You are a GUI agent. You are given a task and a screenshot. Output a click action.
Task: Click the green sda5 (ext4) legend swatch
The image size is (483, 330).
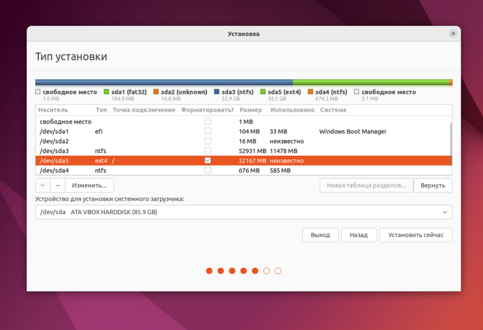[263, 92]
